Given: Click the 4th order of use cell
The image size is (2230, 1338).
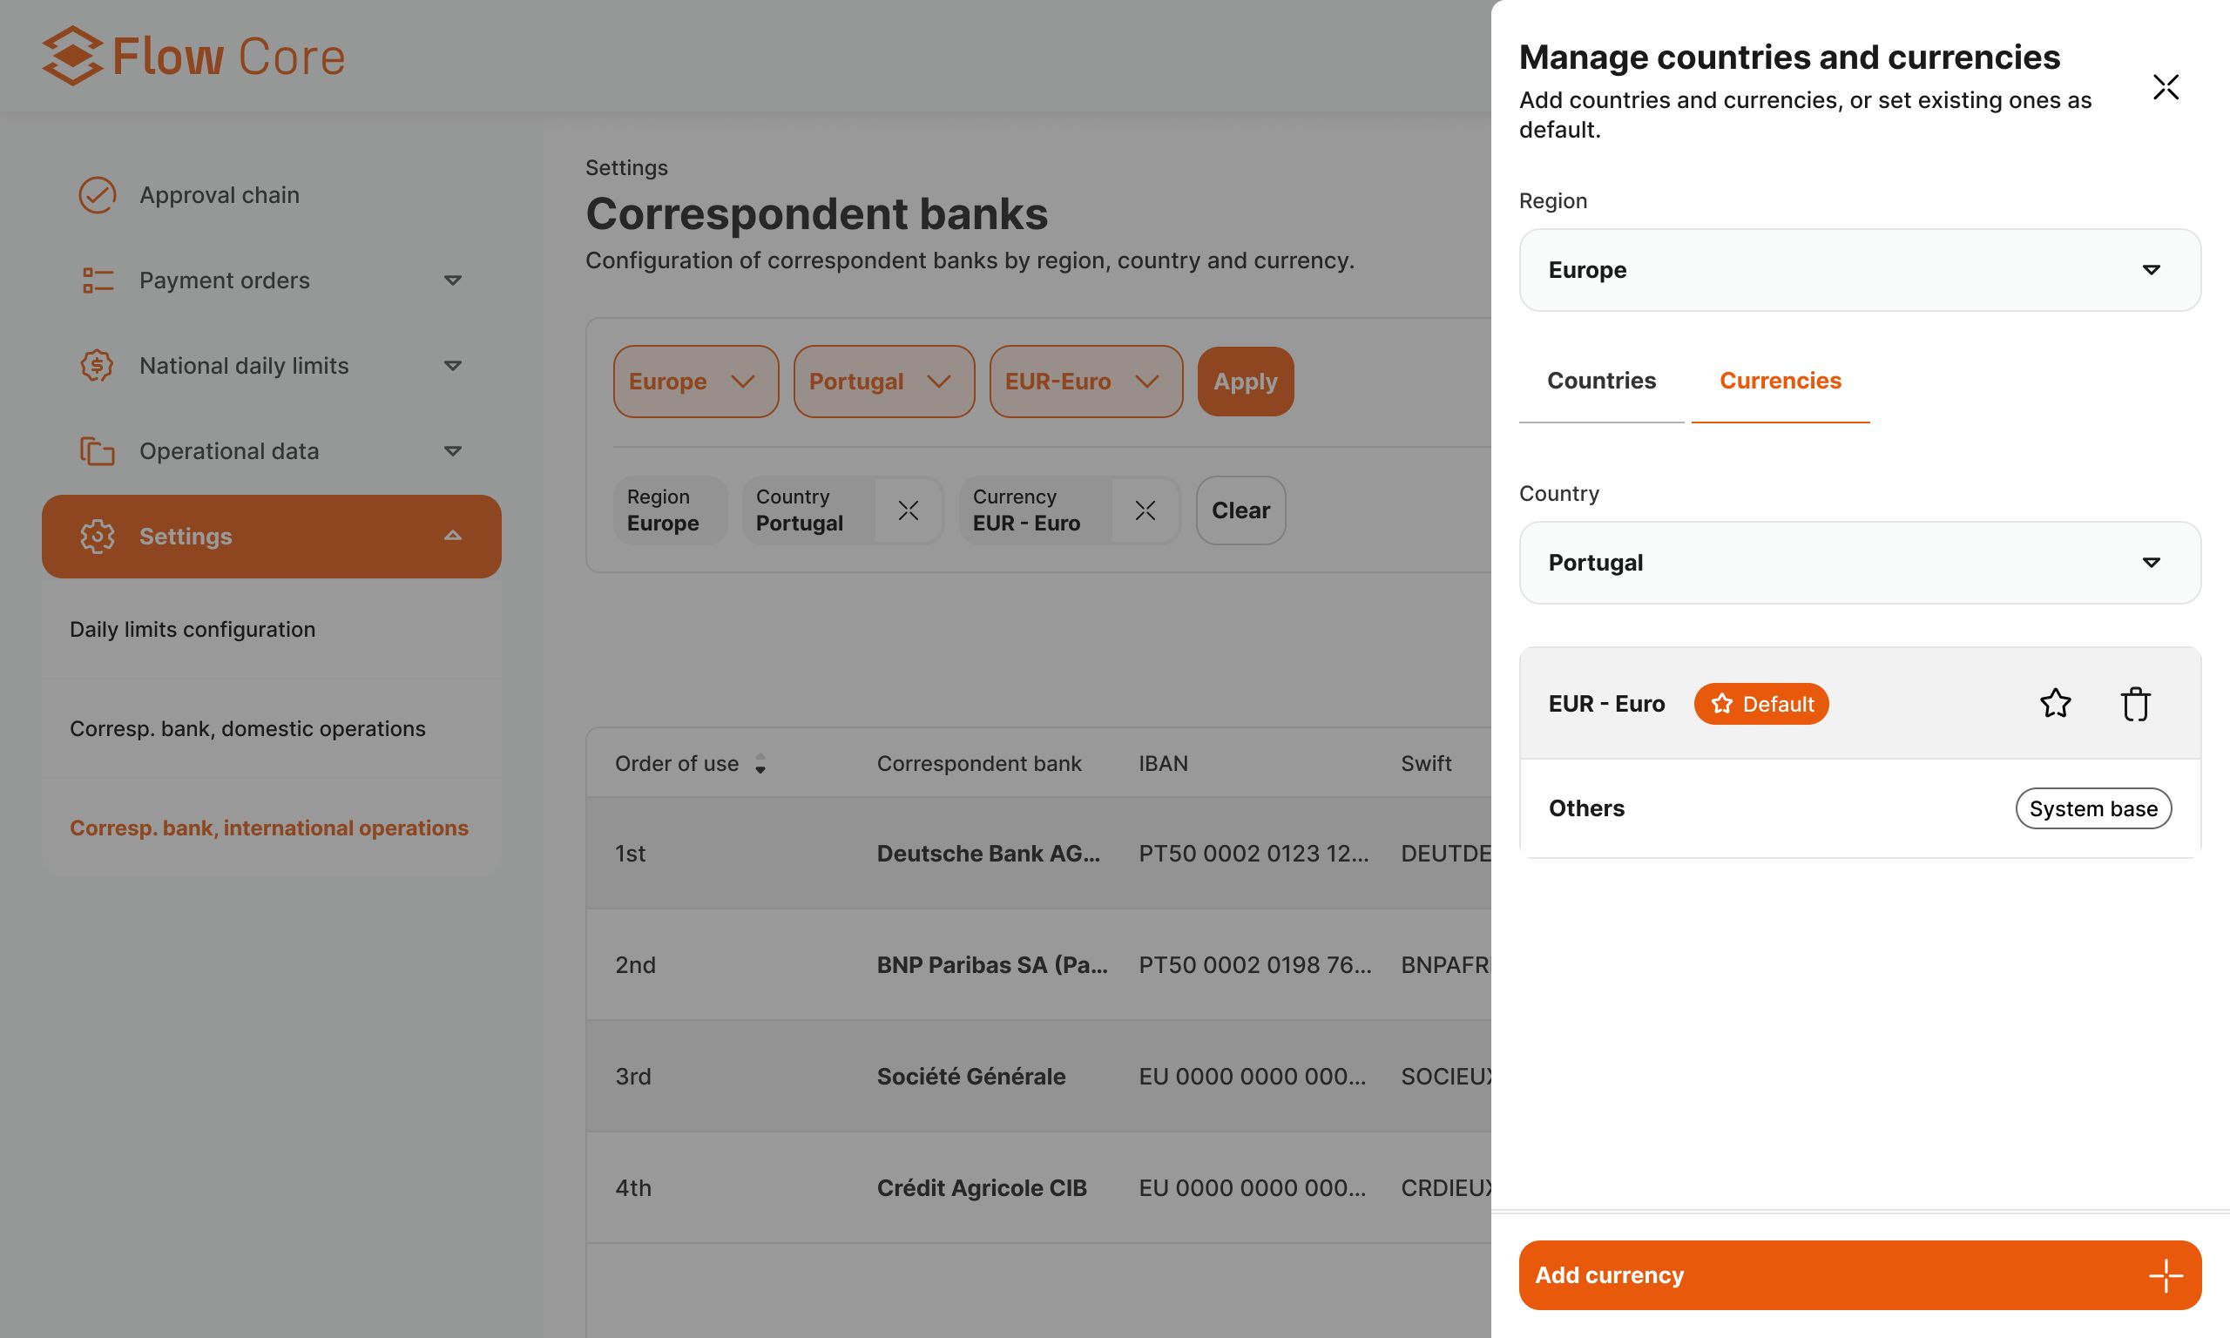Looking at the screenshot, I should pos(632,1188).
